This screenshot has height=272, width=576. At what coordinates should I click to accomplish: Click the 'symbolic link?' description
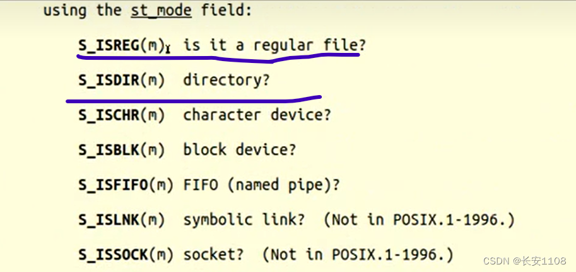coord(244,220)
